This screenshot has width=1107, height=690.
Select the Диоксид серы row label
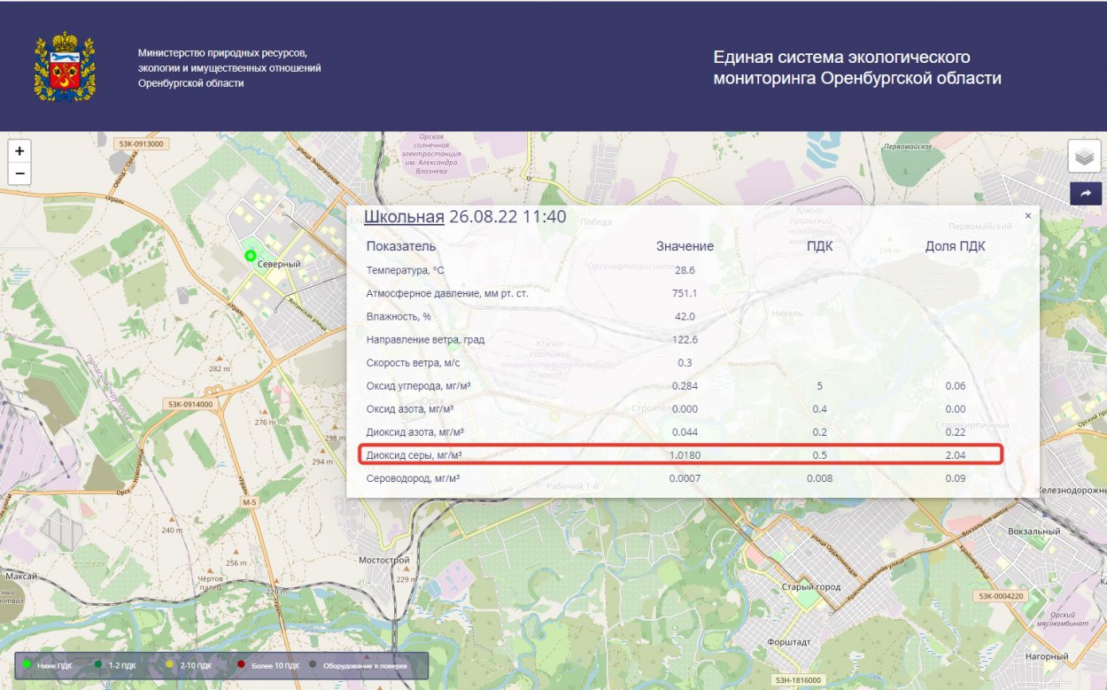coord(414,455)
